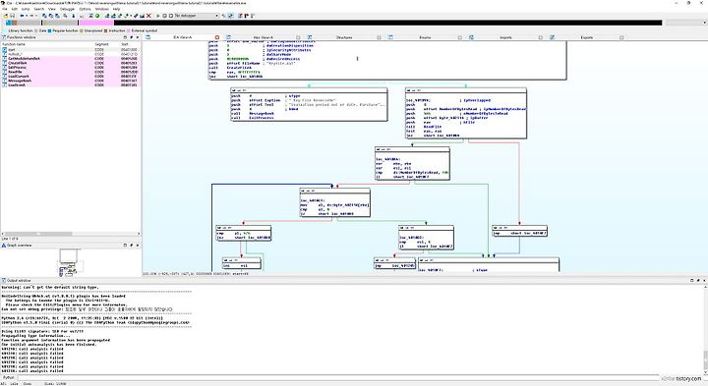Close the IDA View-A tab
Screen dimensions: 708x386
pyautogui.click(x=217, y=37)
